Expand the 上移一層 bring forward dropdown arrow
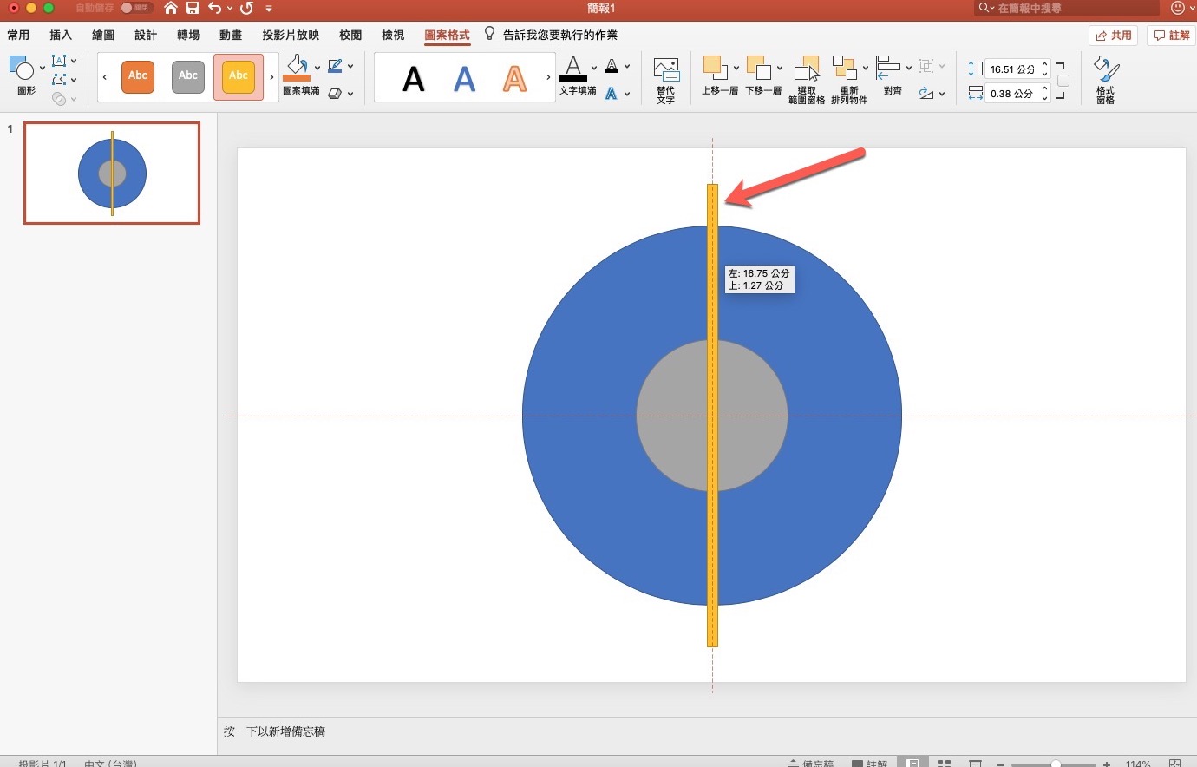 click(736, 68)
